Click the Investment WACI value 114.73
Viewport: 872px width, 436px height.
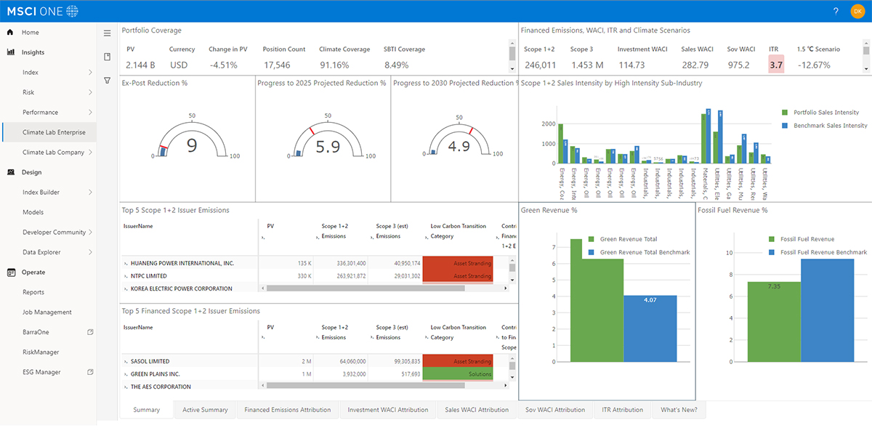(x=631, y=65)
